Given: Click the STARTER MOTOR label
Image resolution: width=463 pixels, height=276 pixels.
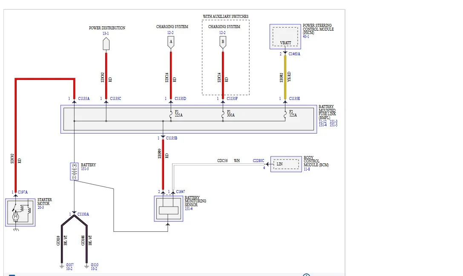Looking at the screenshot, I should click(45, 202).
